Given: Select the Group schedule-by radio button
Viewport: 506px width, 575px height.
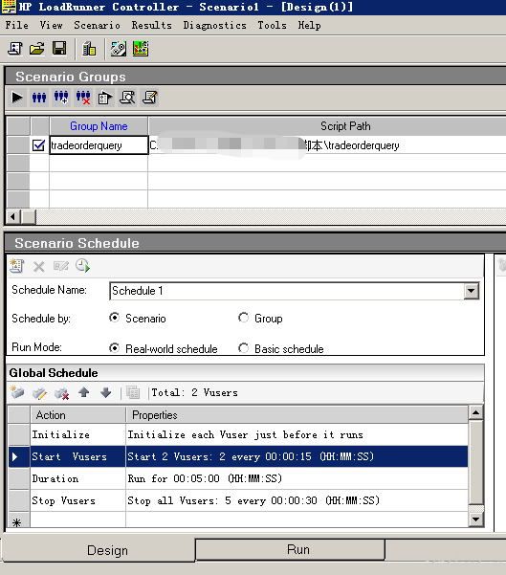Looking at the screenshot, I should [x=243, y=318].
